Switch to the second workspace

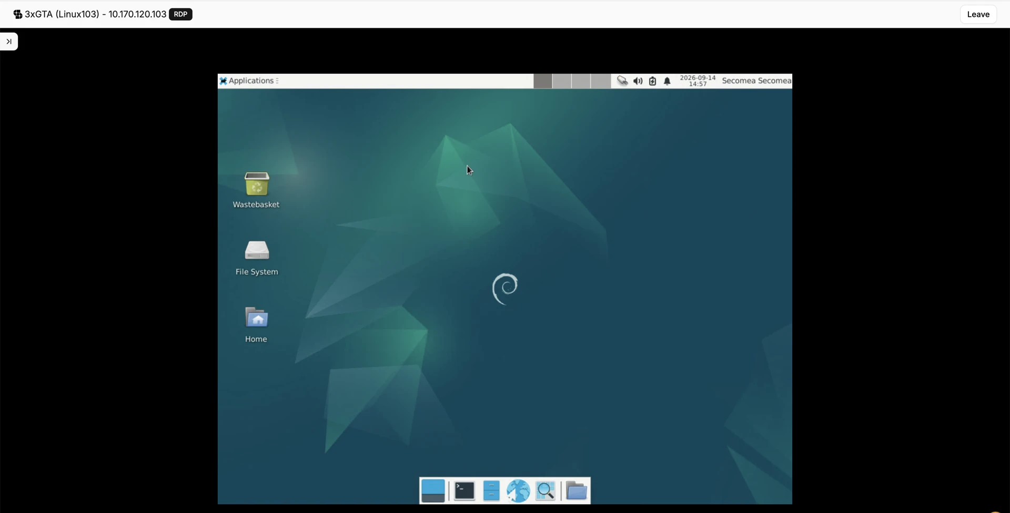pyautogui.click(x=562, y=81)
